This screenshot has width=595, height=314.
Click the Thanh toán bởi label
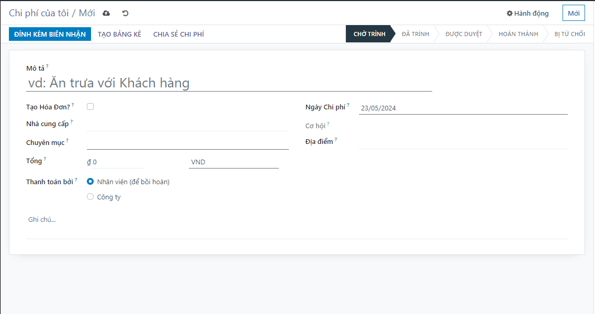coord(50,182)
